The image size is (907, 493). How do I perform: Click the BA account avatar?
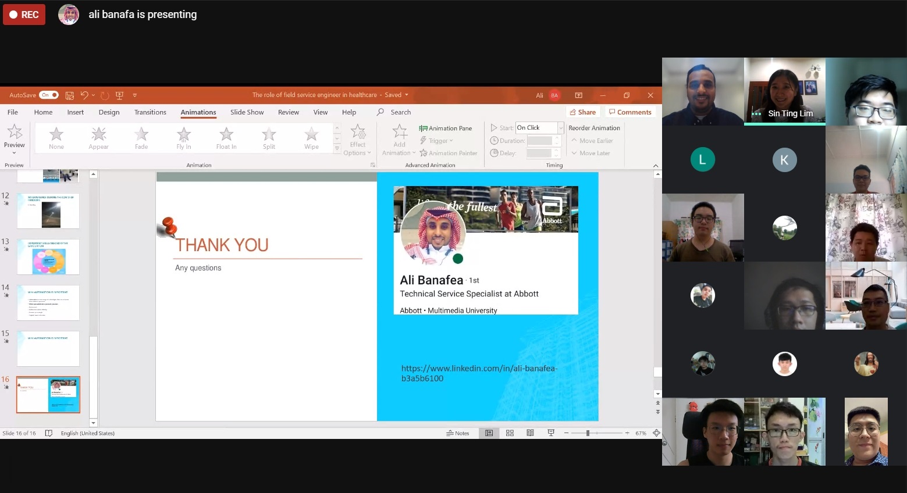[554, 95]
